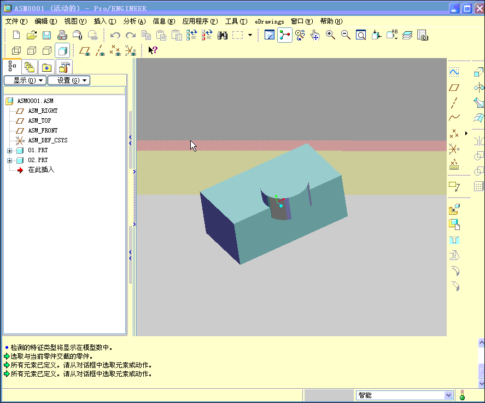Open the 帮助(H) menu
Screen dimensions: 485x403
331,21
